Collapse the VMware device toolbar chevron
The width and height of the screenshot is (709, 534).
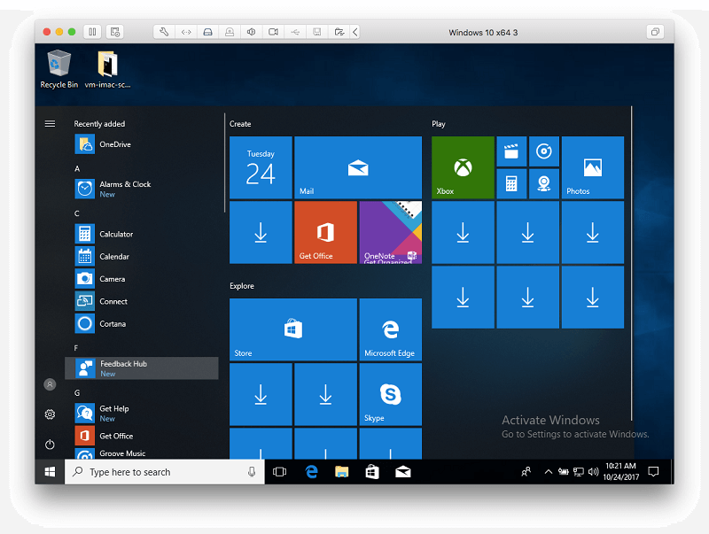[355, 32]
